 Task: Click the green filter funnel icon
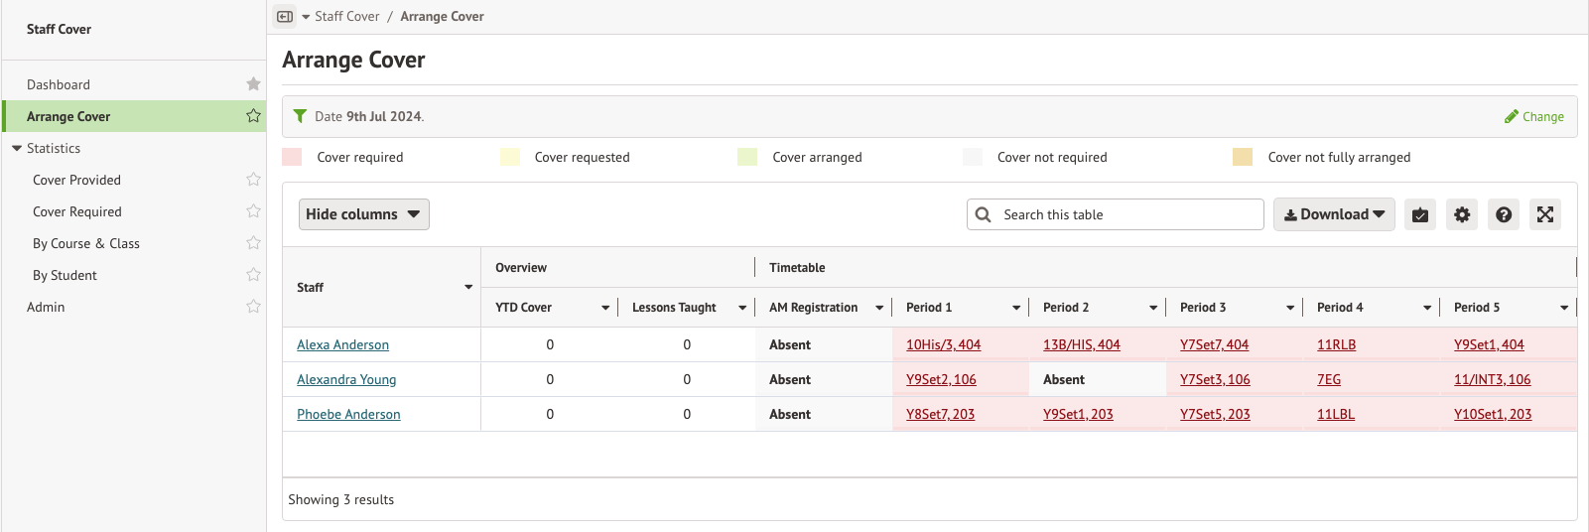point(300,116)
